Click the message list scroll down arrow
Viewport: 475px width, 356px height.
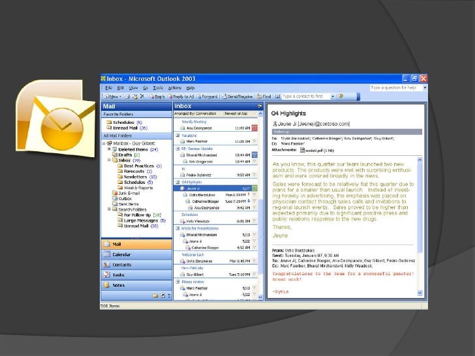[260, 297]
